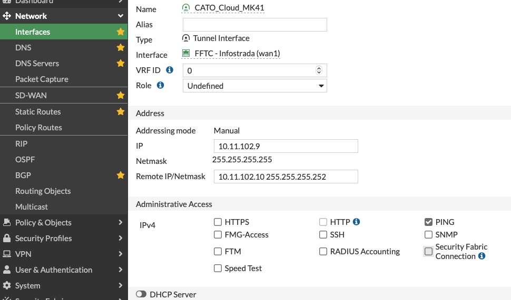511x300 pixels.
Task: Open Static Routes in the sidebar
Action: pyautogui.click(x=38, y=111)
